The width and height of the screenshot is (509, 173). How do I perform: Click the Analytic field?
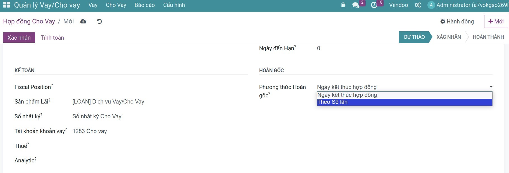pyautogui.click(x=160, y=160)
